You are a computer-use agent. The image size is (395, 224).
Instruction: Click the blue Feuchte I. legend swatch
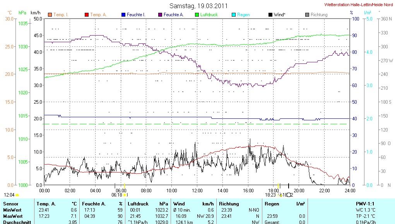(x=123, y=15)
